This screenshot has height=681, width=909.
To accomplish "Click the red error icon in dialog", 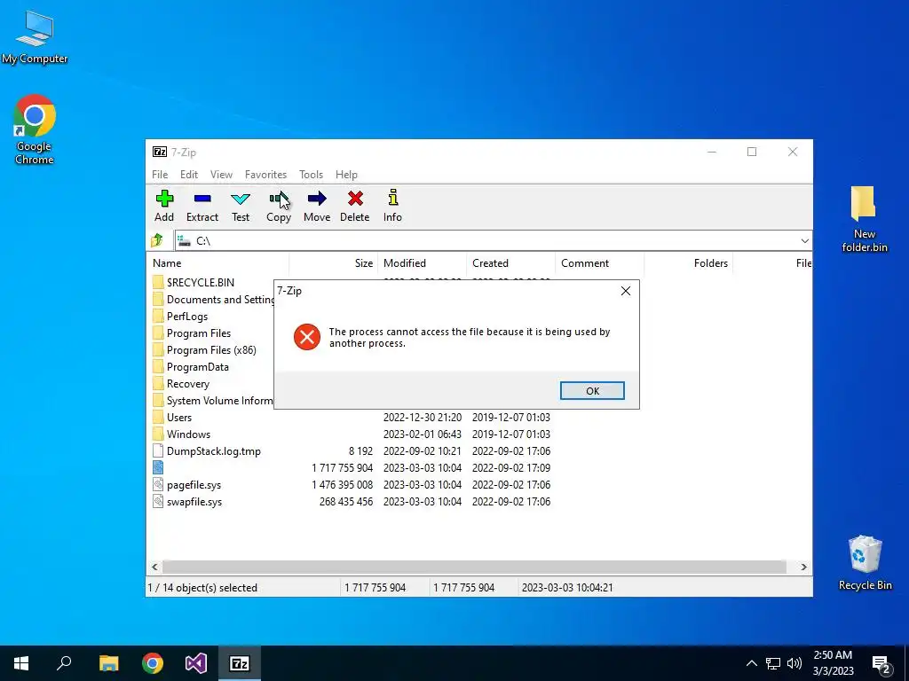I will 306,337.
